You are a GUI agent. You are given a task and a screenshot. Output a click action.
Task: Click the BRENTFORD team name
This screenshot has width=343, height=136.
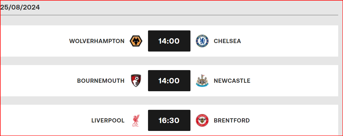[x=232, y=121]
